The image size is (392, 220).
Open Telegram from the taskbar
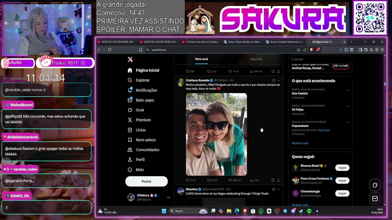coord(285,211)
